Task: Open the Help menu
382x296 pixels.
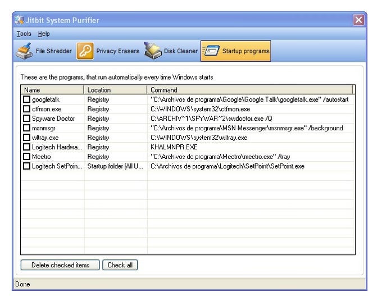Action: click(44, 34)
